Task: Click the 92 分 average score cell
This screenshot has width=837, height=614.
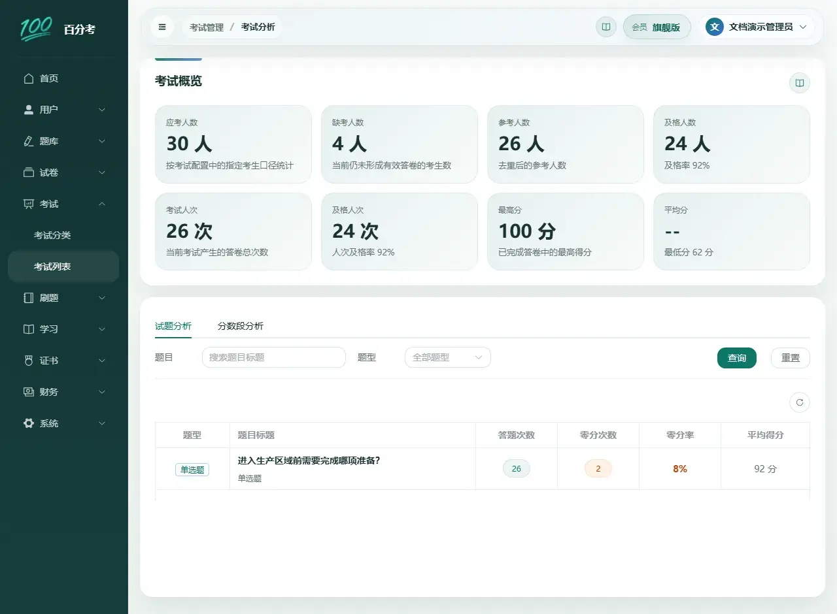Action: coord(765,468)
